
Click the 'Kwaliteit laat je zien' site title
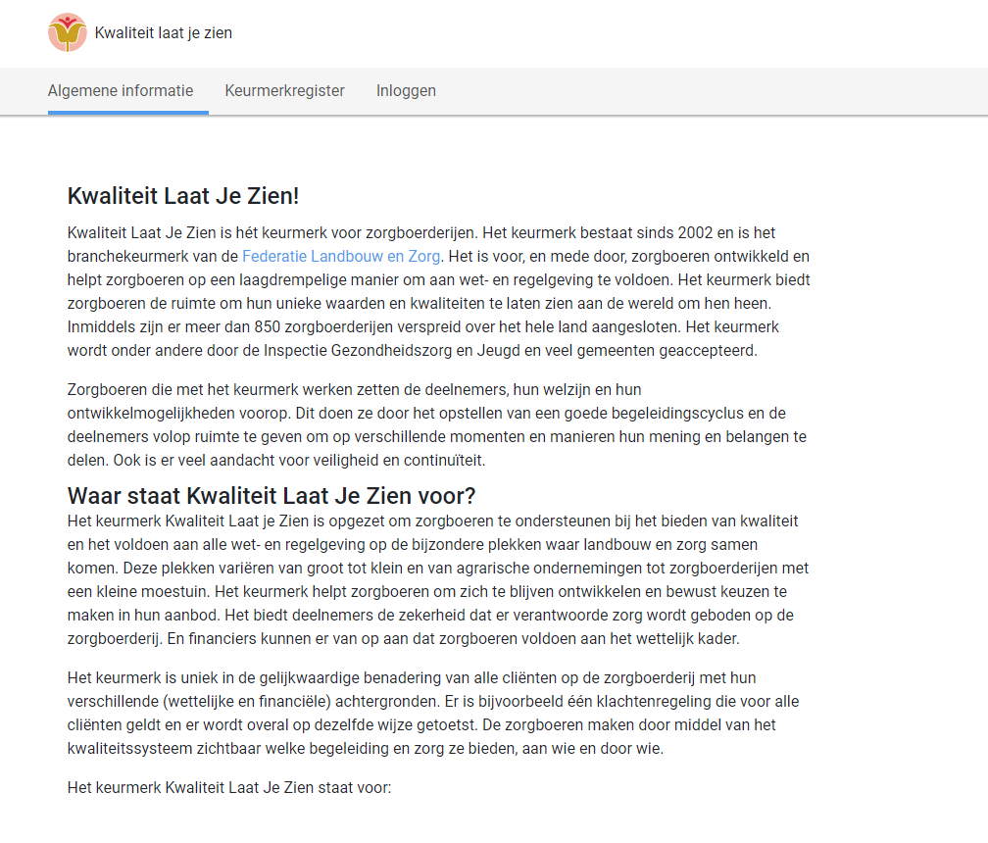tap(163, 32)
